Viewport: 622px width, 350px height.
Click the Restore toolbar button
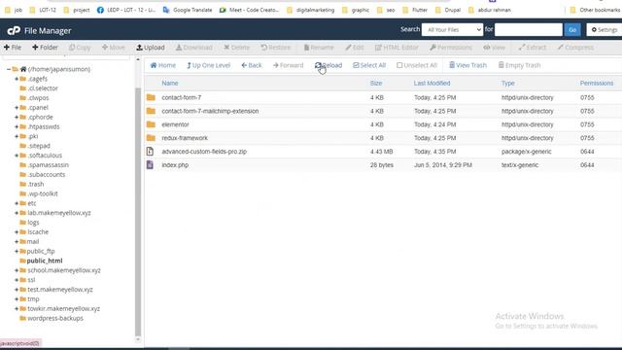[x=275, y=48]
